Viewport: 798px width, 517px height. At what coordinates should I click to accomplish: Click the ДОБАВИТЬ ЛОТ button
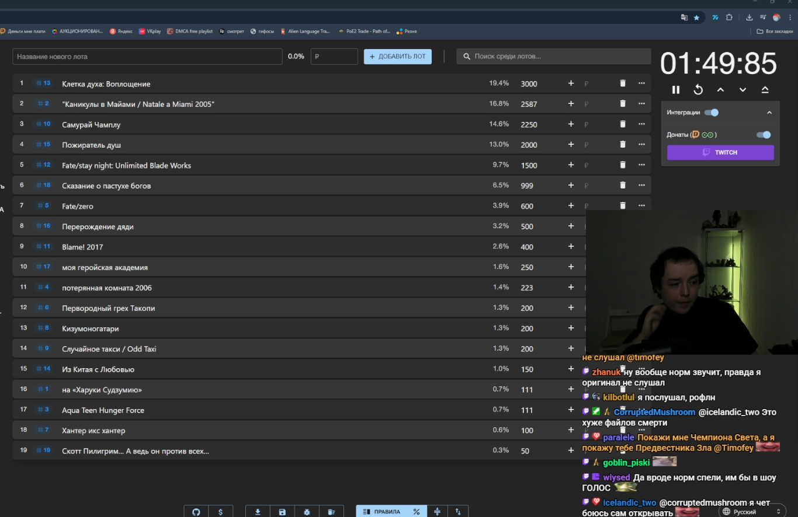398,57
